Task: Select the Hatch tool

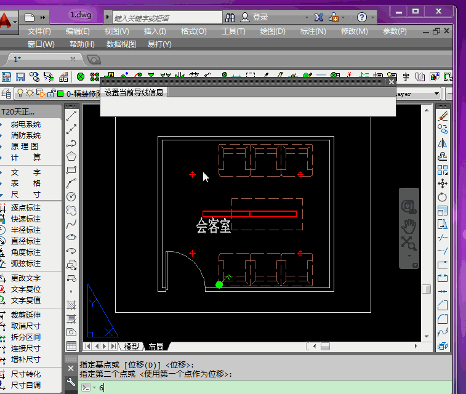Action: click(x=71, y=305)
